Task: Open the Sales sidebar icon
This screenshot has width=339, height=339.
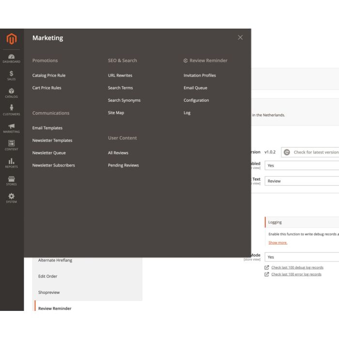Action: click(11, 76)
